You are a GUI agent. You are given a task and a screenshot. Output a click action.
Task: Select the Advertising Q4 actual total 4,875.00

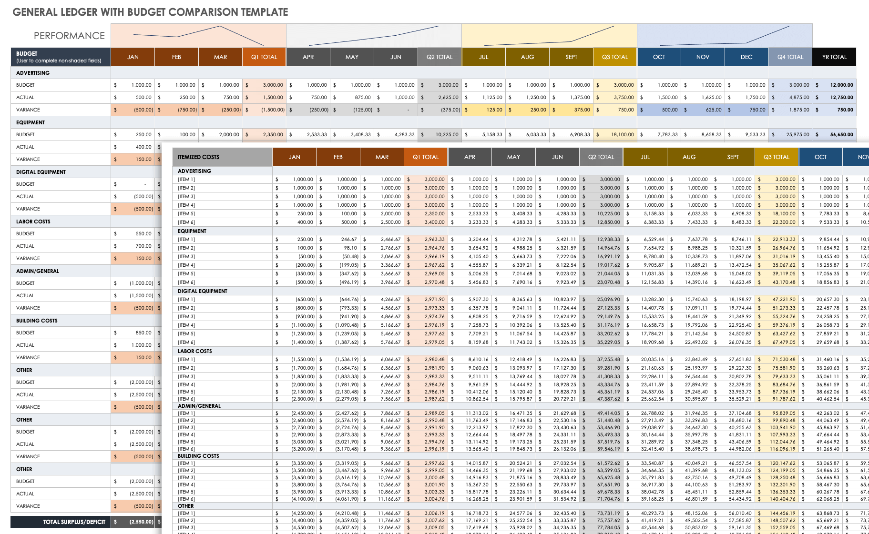click(790, 97)
